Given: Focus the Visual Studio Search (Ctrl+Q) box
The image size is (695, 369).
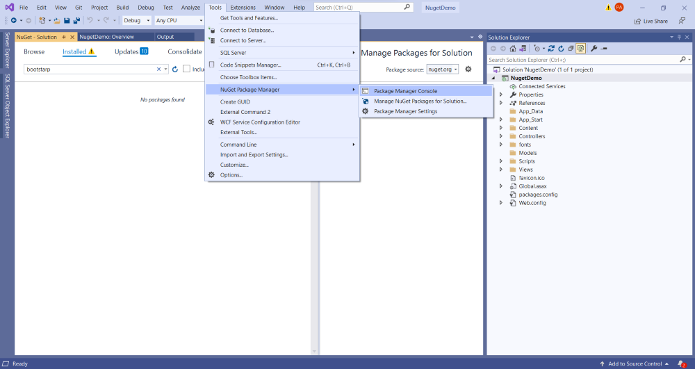Looking at the screenshot, I should pyautogui.click(x=363, y=7).
